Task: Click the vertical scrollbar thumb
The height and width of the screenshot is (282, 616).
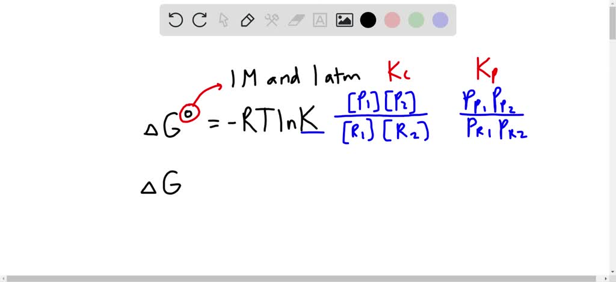Action: [x=612, y=23]
